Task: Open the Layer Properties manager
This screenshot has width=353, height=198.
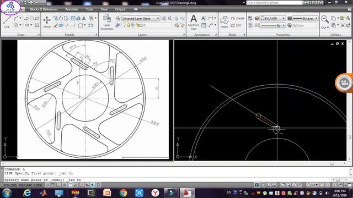Action: pyautogui.click(x=106, y=22)
